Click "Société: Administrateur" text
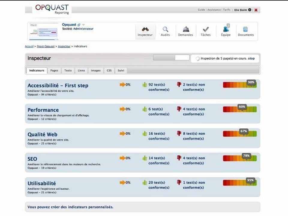The width and height of the screenshot is (288, 216). [x=78, y=29]
